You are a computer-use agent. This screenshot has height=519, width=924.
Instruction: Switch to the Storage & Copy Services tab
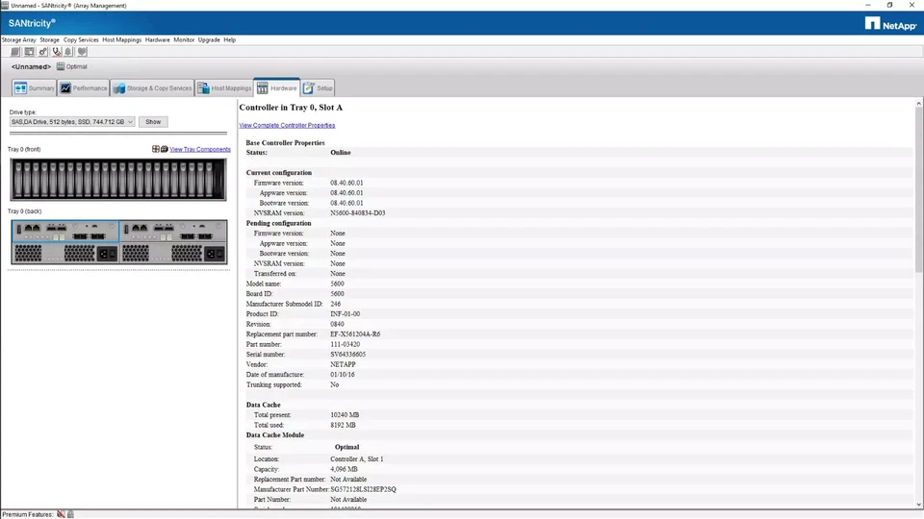(152, 88)
